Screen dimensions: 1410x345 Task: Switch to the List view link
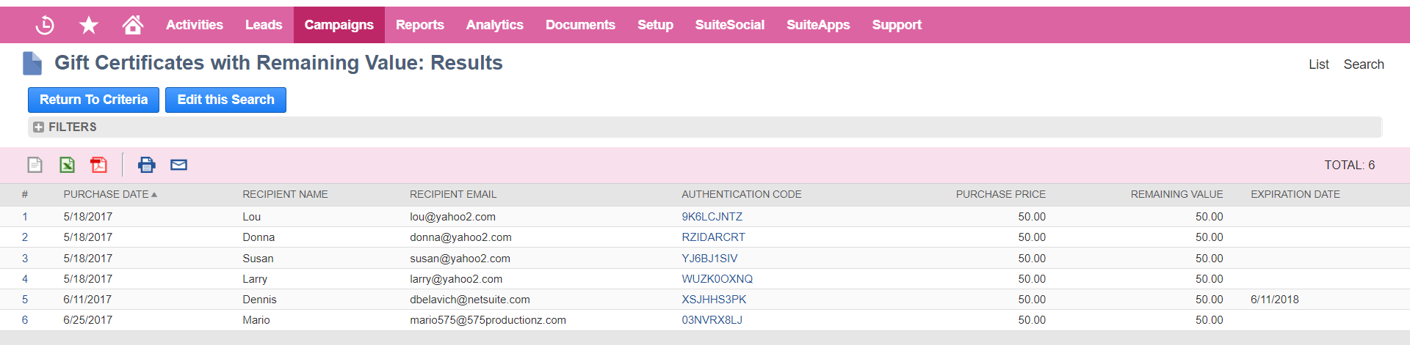point(1319,64)
